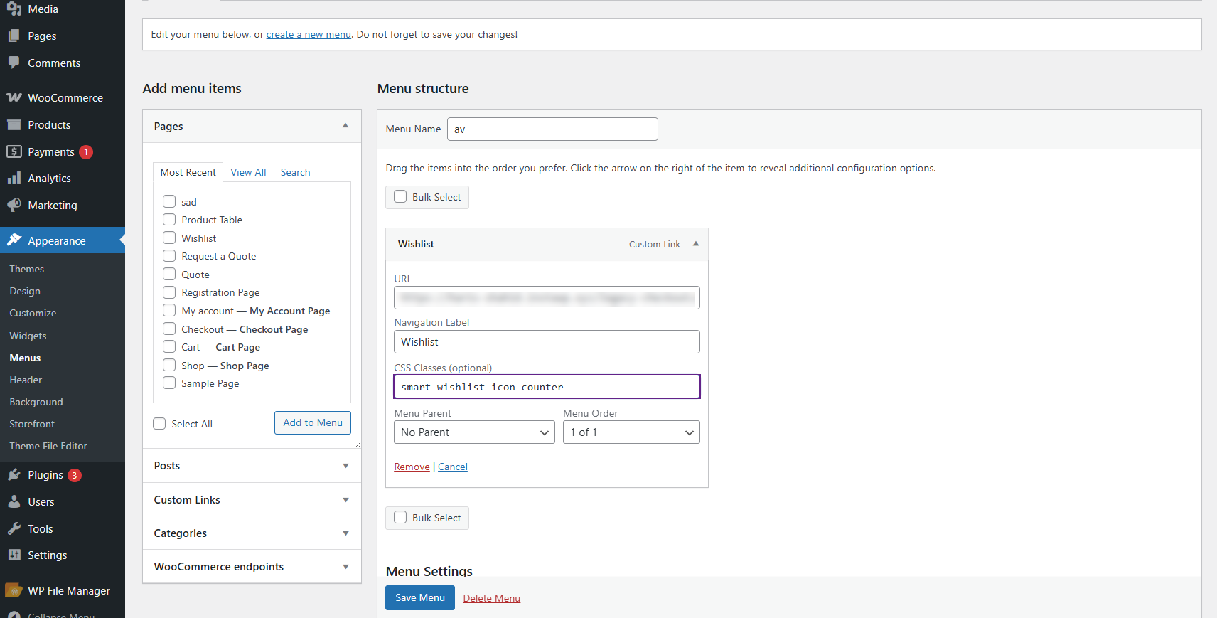This screenshot has height=618, width=1217.
Task: Open Plugins via plug icon
Action: (x=14, y=474)
